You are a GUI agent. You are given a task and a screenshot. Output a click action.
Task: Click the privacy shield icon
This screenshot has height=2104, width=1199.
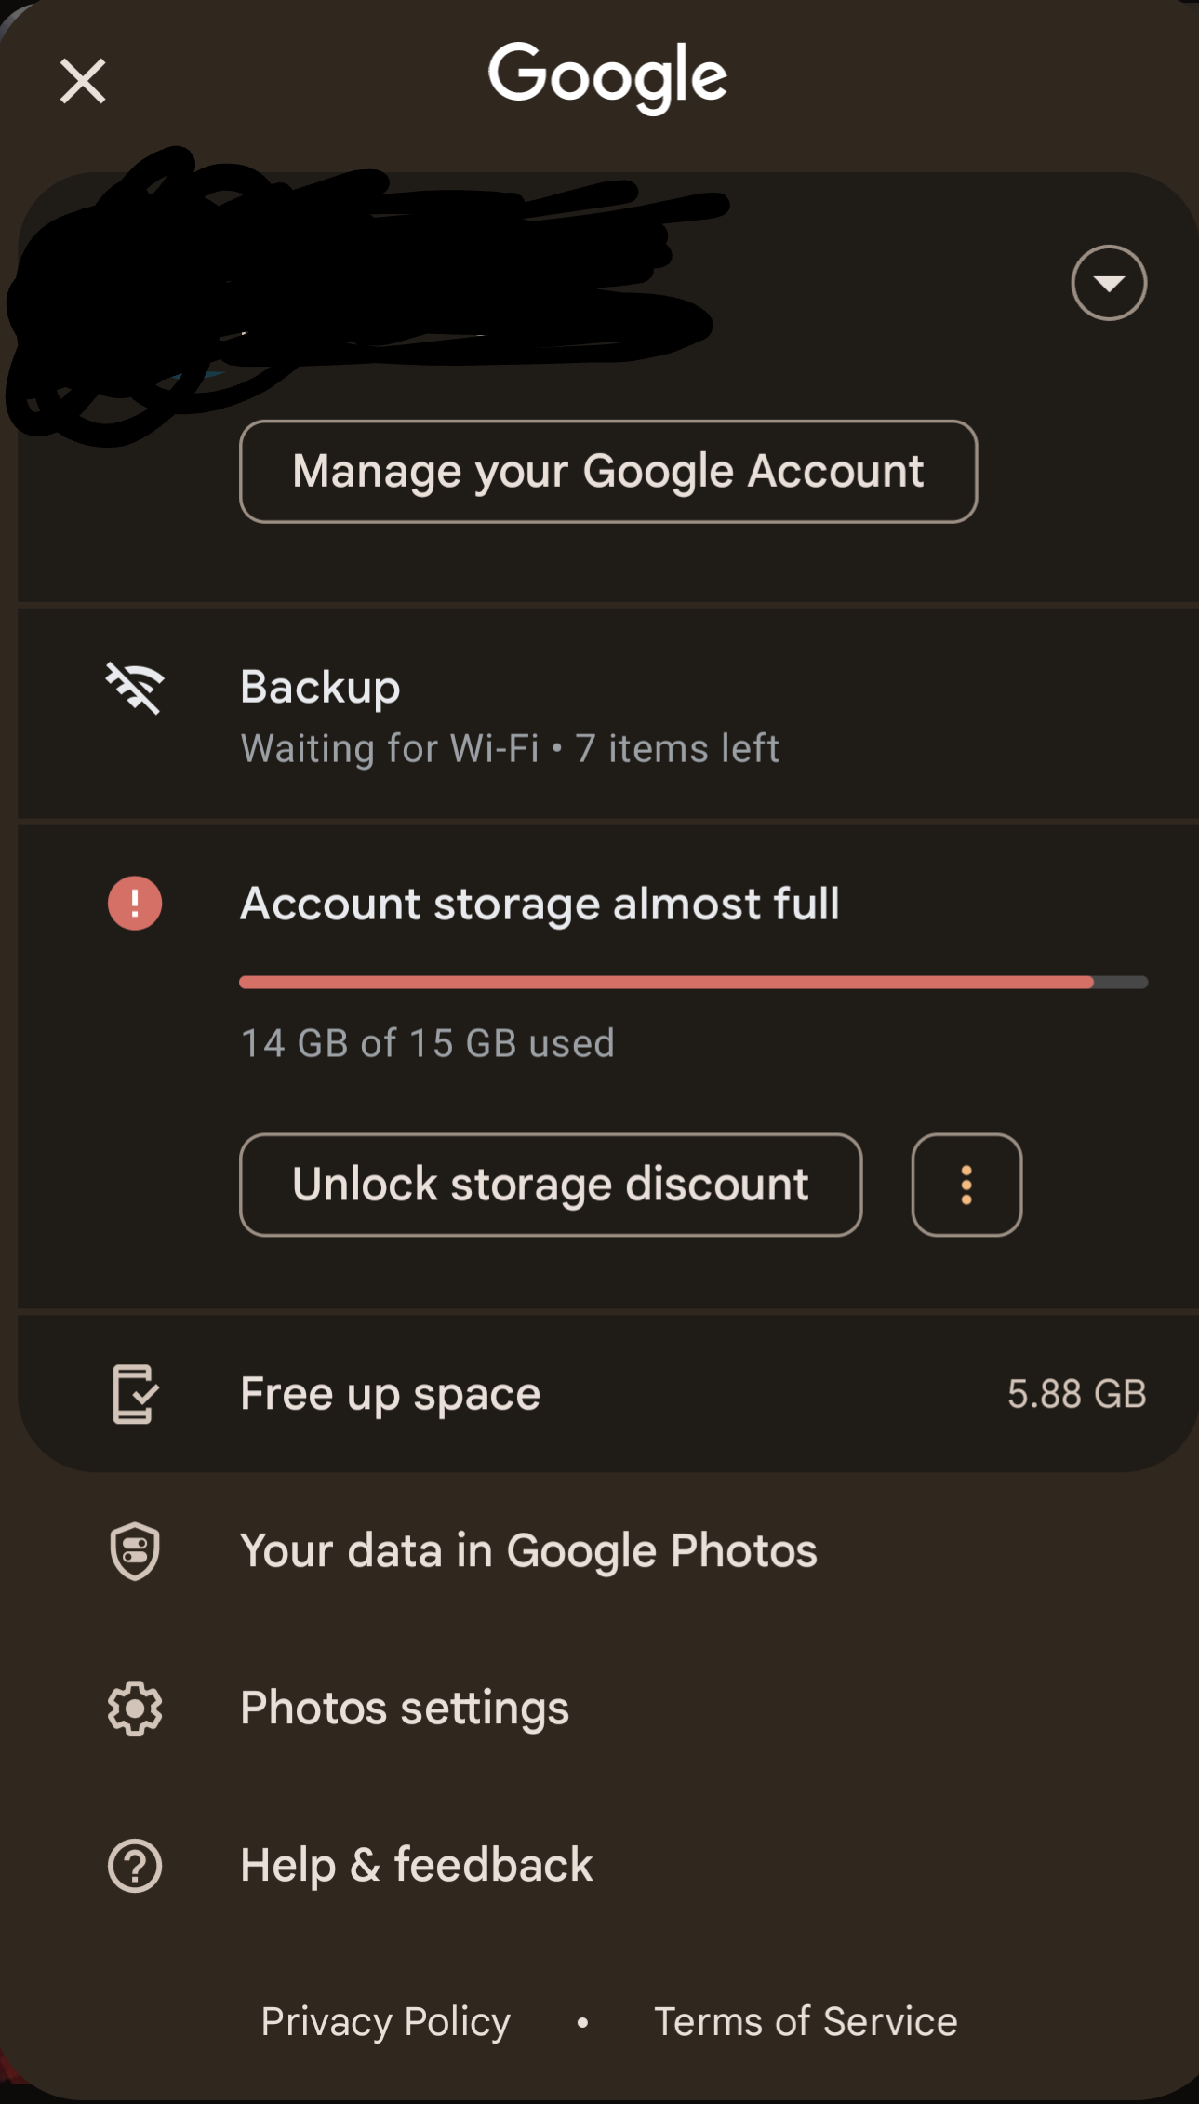point(135,1551)
